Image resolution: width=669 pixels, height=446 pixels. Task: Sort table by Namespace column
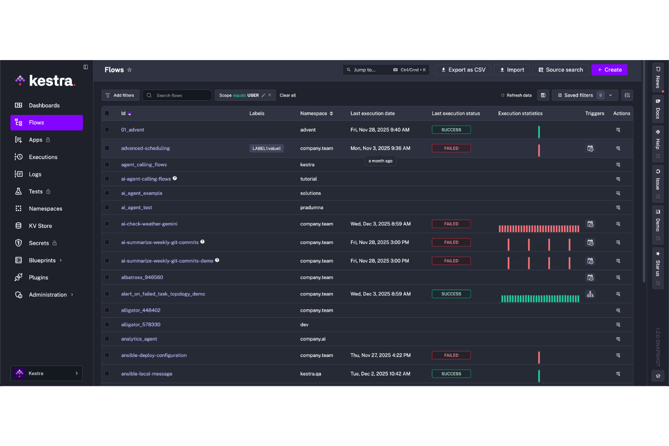pyautogui.click(x=316, y=113)
